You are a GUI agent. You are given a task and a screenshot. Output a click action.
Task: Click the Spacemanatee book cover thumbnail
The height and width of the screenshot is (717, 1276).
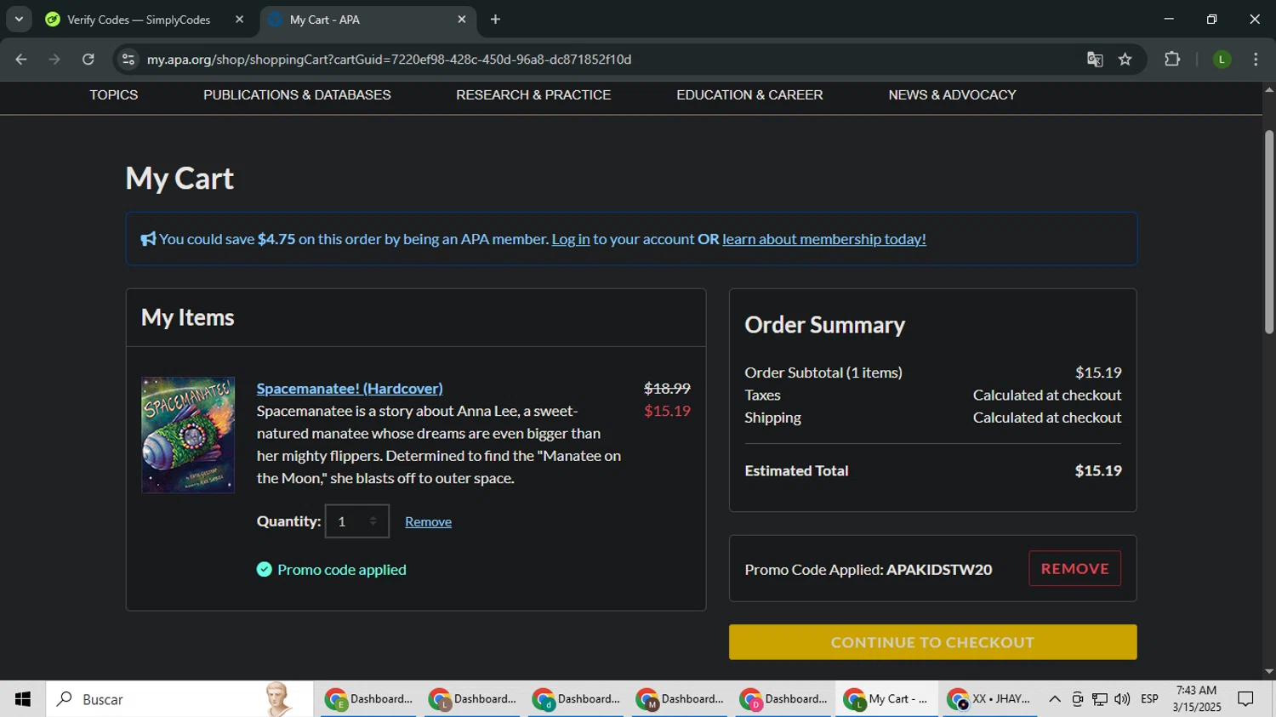click(188, 435)
